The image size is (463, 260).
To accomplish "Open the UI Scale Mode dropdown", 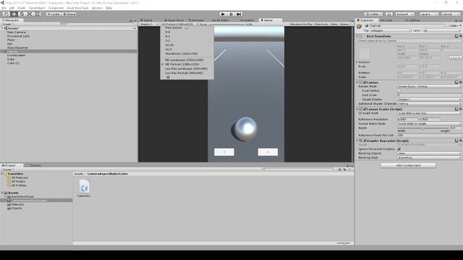I will (429, 113).
